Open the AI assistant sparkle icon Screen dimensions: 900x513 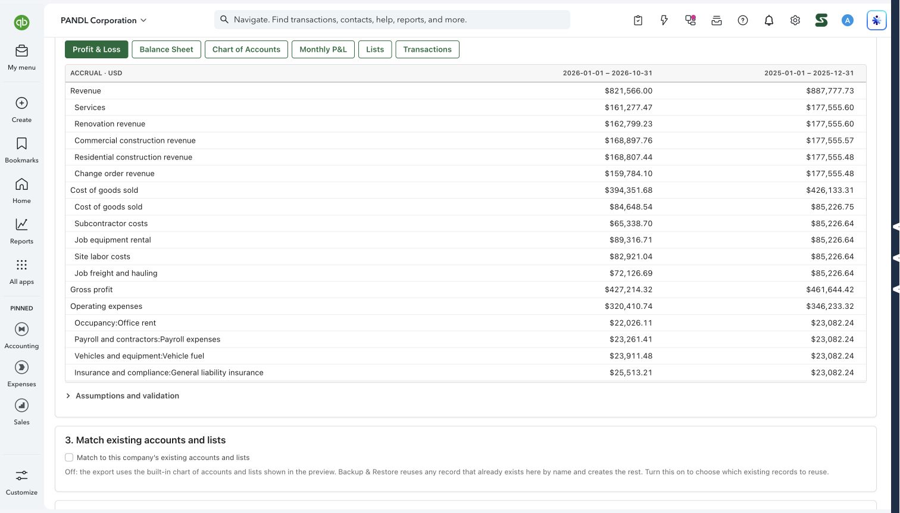(877, 20)
